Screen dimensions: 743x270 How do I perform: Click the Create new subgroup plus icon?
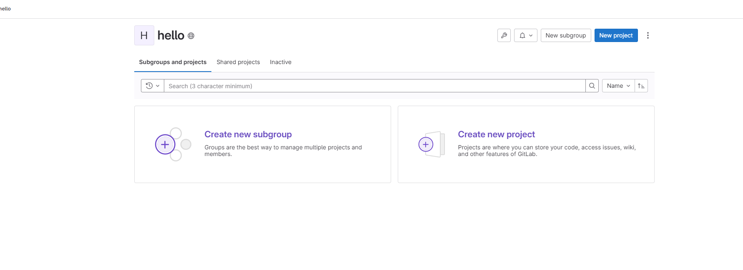pyautogui.click(x=165, y=144)
